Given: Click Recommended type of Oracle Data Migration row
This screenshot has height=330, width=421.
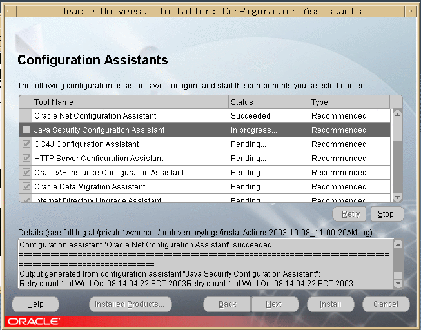Looking at the screenshot, I should pos(349,187).
